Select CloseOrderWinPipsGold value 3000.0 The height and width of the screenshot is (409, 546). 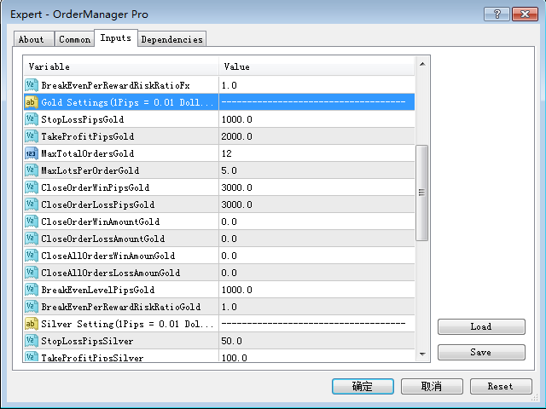pos(237,187)
